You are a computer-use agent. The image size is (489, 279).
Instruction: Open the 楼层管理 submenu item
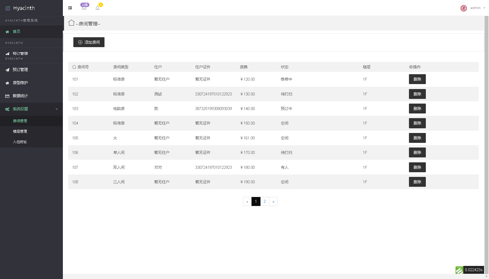[20, 131]
